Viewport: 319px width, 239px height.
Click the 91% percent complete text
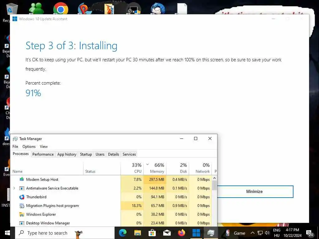click(x=33, y=93)
